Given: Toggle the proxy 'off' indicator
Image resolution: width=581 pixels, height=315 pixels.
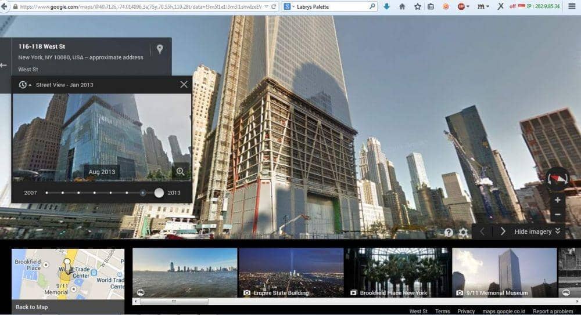Looking at the screenshot, I should click(x=512, y=6).
